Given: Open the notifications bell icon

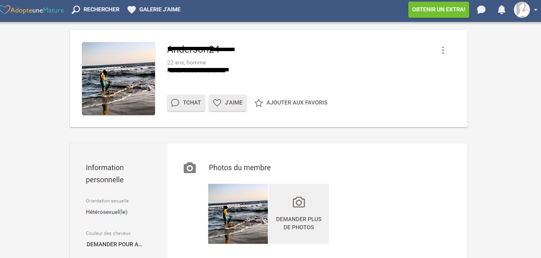Looking at the screenshot, I should [501, 9].
